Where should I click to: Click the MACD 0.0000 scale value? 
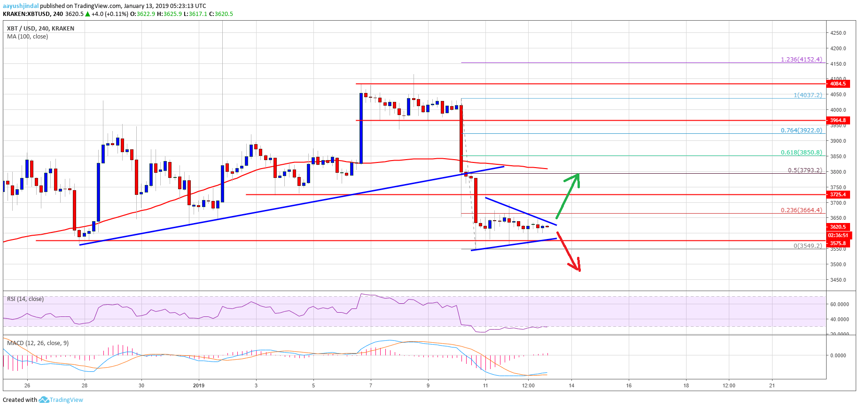click(x=838, y=355)
